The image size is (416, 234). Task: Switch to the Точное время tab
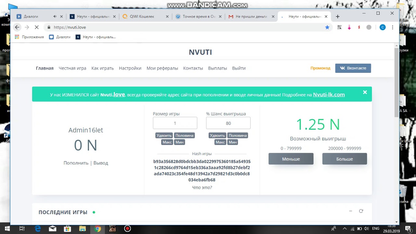pyautogui.click(x=199, y=17)
